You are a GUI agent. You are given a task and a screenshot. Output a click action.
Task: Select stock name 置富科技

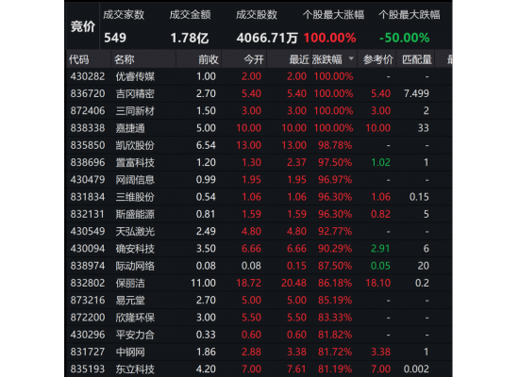click(x=135, y=163)
